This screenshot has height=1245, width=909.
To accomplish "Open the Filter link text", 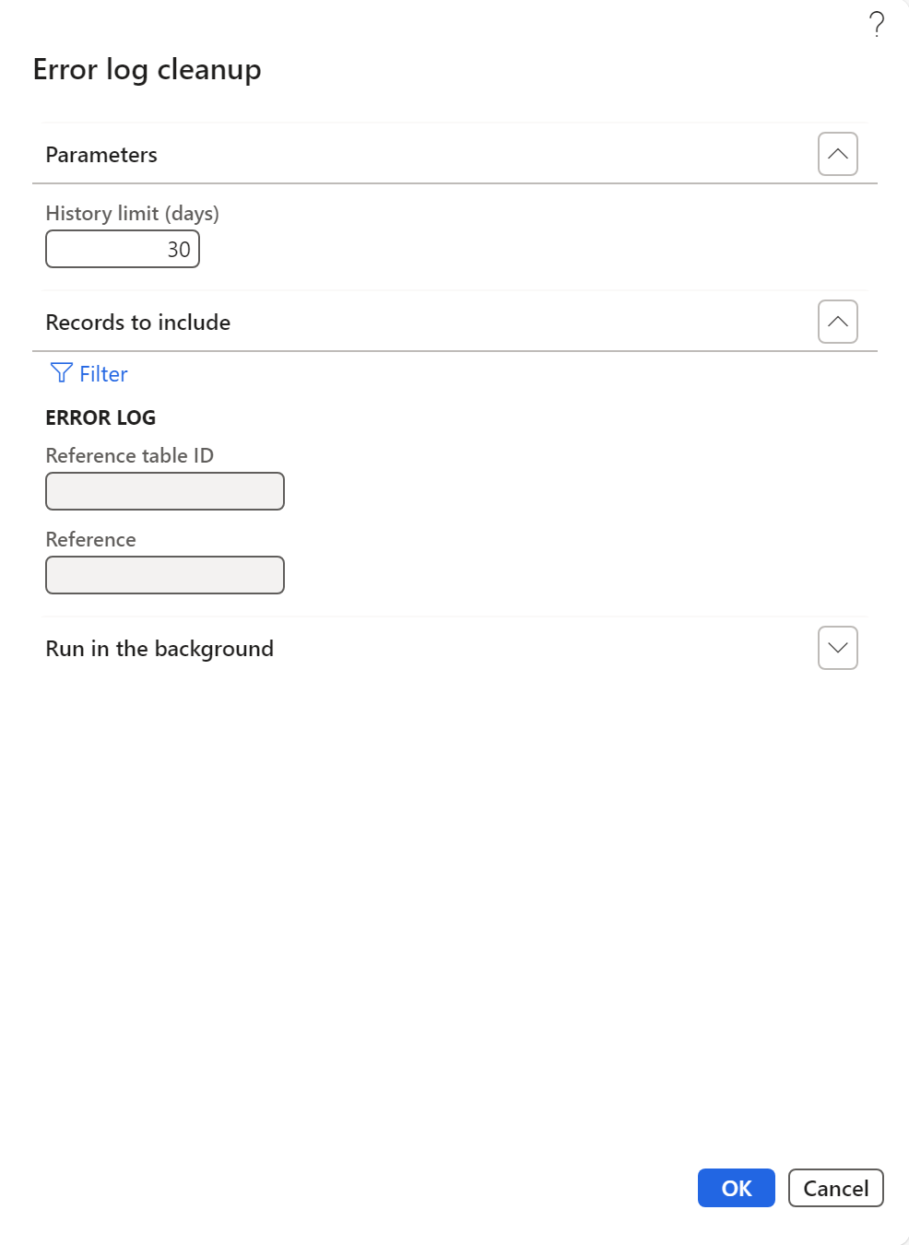I will click(x=103, y=374).
